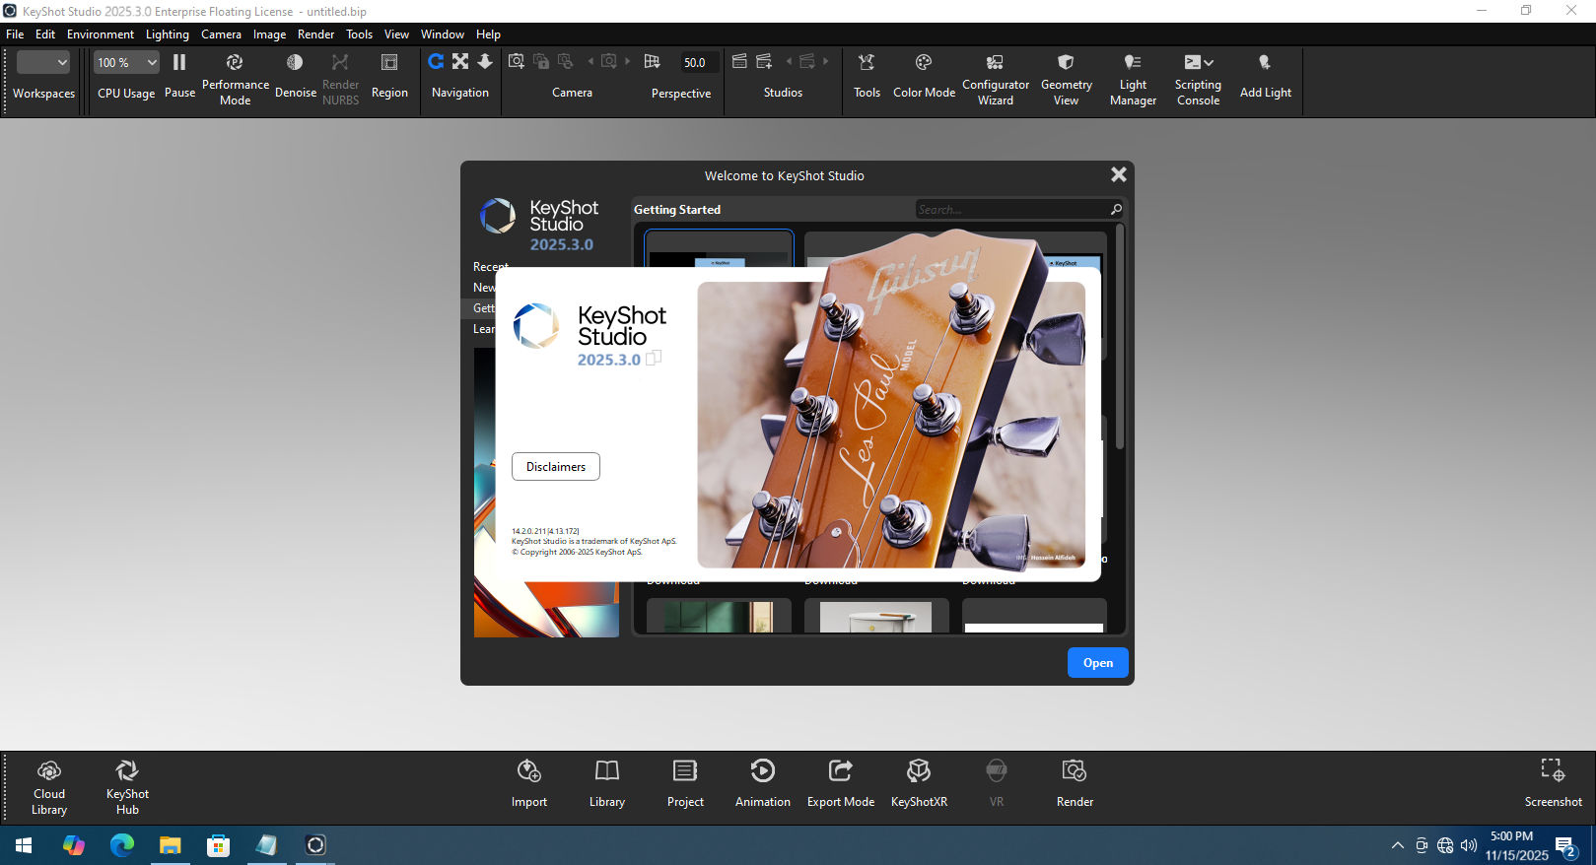Select the white cabinet scene thumbnail
The image size is (1596, 865).
click(876, 617)
